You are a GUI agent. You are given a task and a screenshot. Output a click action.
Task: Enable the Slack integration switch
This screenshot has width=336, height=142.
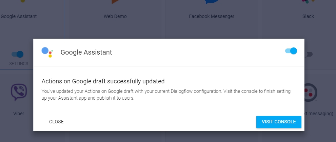pyautogui.click(x=309, y=54)
